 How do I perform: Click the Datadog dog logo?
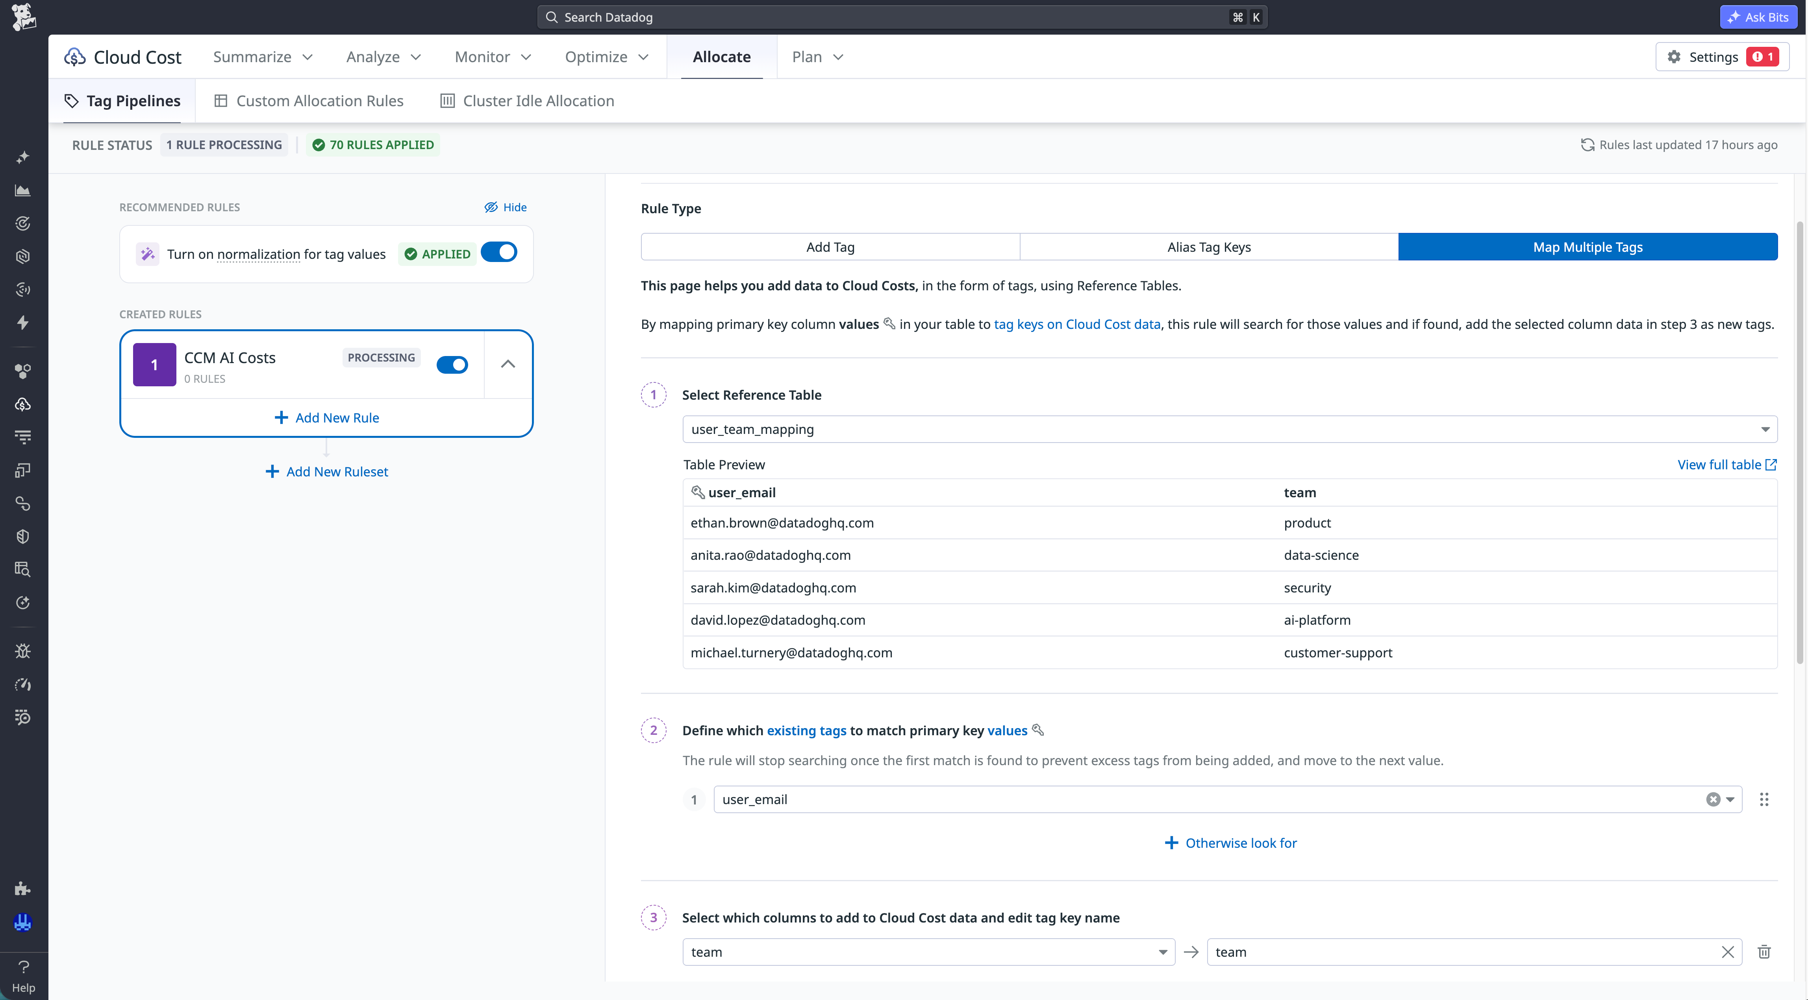23,17
